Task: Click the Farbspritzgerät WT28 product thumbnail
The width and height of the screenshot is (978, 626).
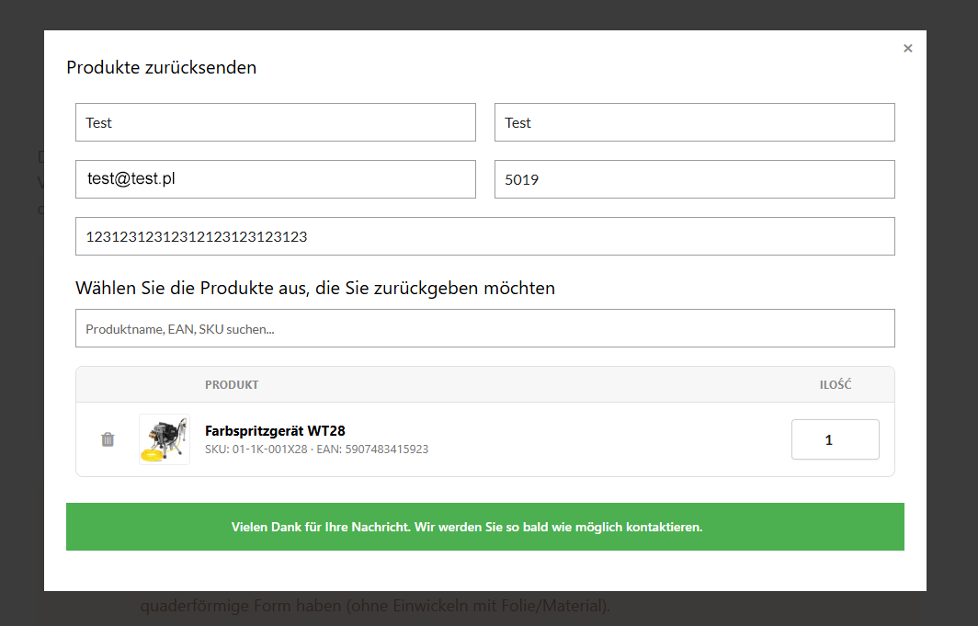Action: pyautogui.click(x=165, y=439)
